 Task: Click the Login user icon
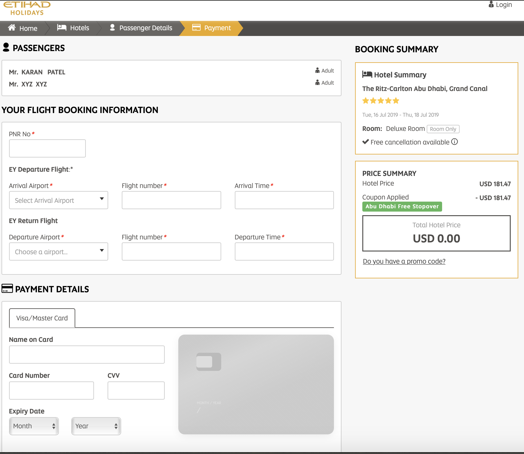491,5
